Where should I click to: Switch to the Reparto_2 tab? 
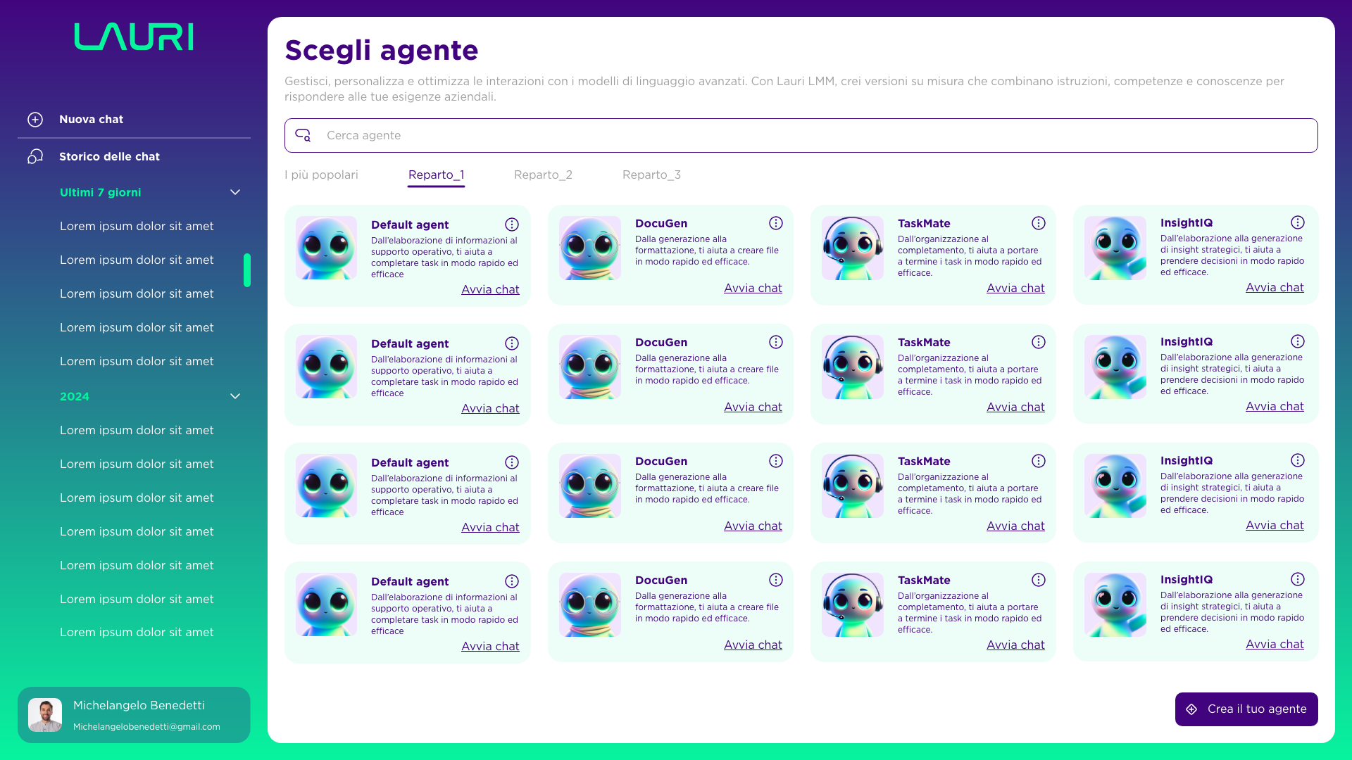point(543,175)
